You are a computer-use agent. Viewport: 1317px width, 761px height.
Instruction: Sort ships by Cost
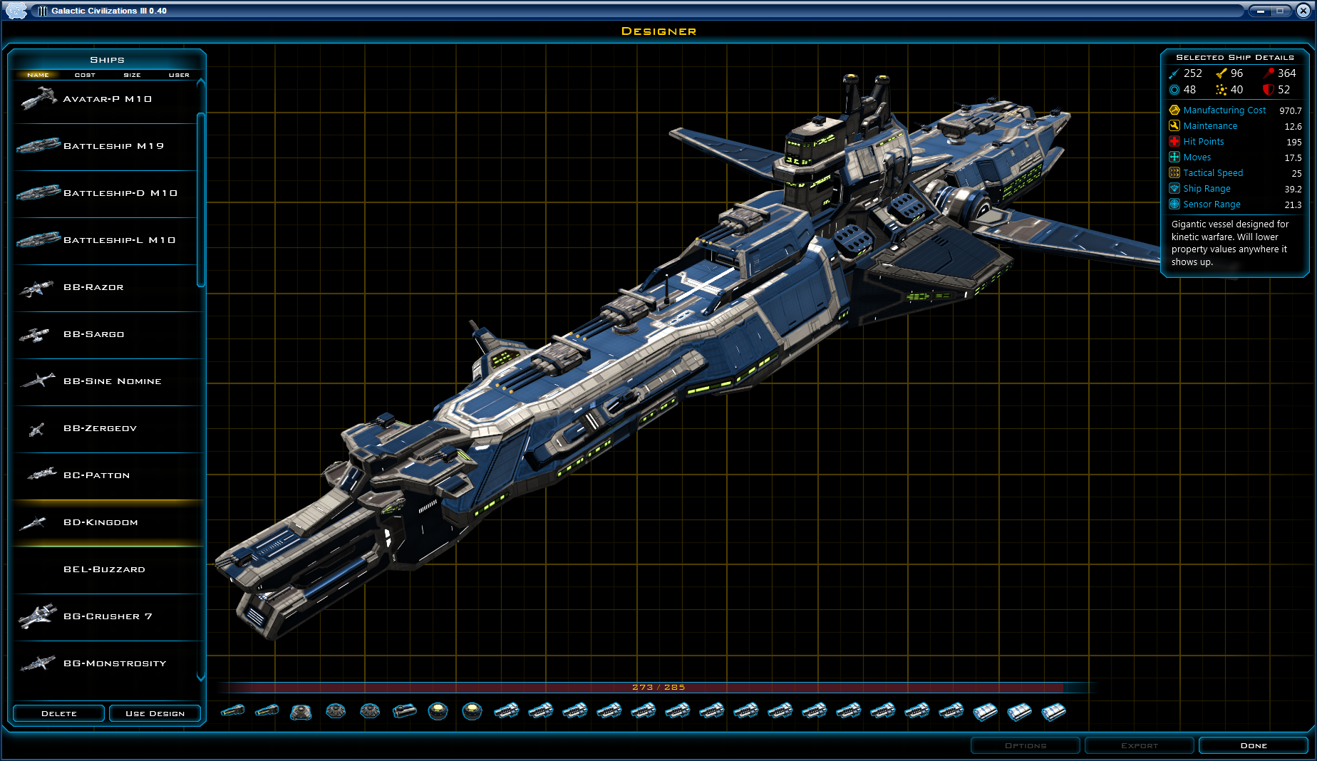(85, 75)
